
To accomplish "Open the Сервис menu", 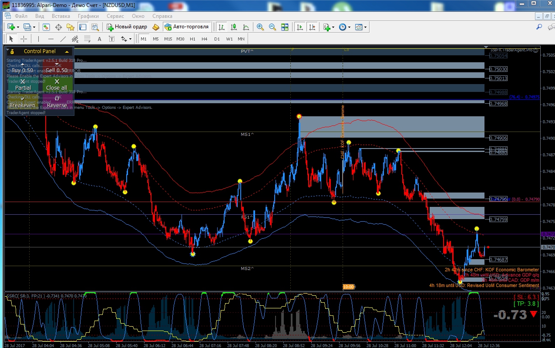I will (x=115, y=16).
